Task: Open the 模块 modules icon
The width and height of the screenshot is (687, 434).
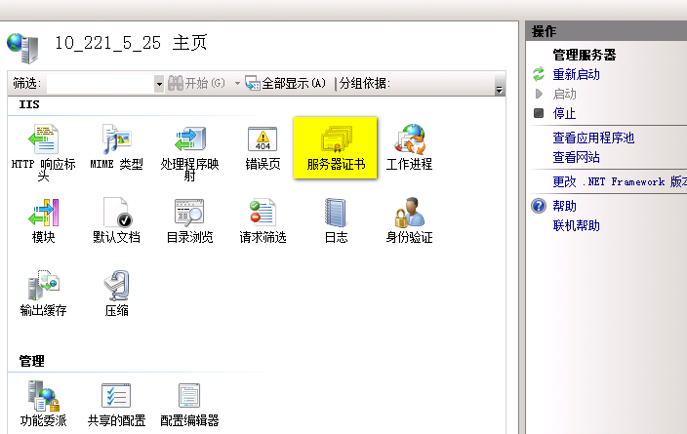Action: (43, 215)
